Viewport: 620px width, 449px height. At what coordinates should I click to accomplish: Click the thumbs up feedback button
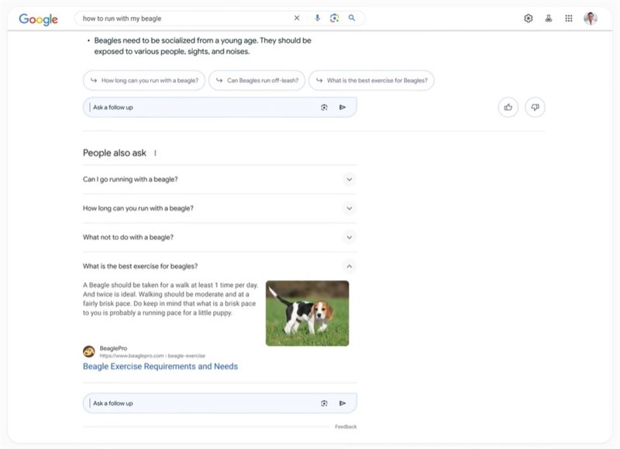coord(508,108)
